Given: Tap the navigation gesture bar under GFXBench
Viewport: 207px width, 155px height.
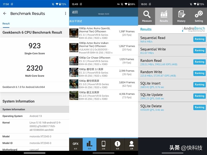Looking at the screenshot, I should click(x=103, y=153).
